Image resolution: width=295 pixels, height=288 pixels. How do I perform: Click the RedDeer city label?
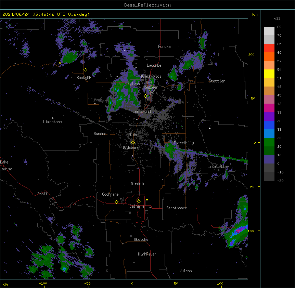[151, 87]
